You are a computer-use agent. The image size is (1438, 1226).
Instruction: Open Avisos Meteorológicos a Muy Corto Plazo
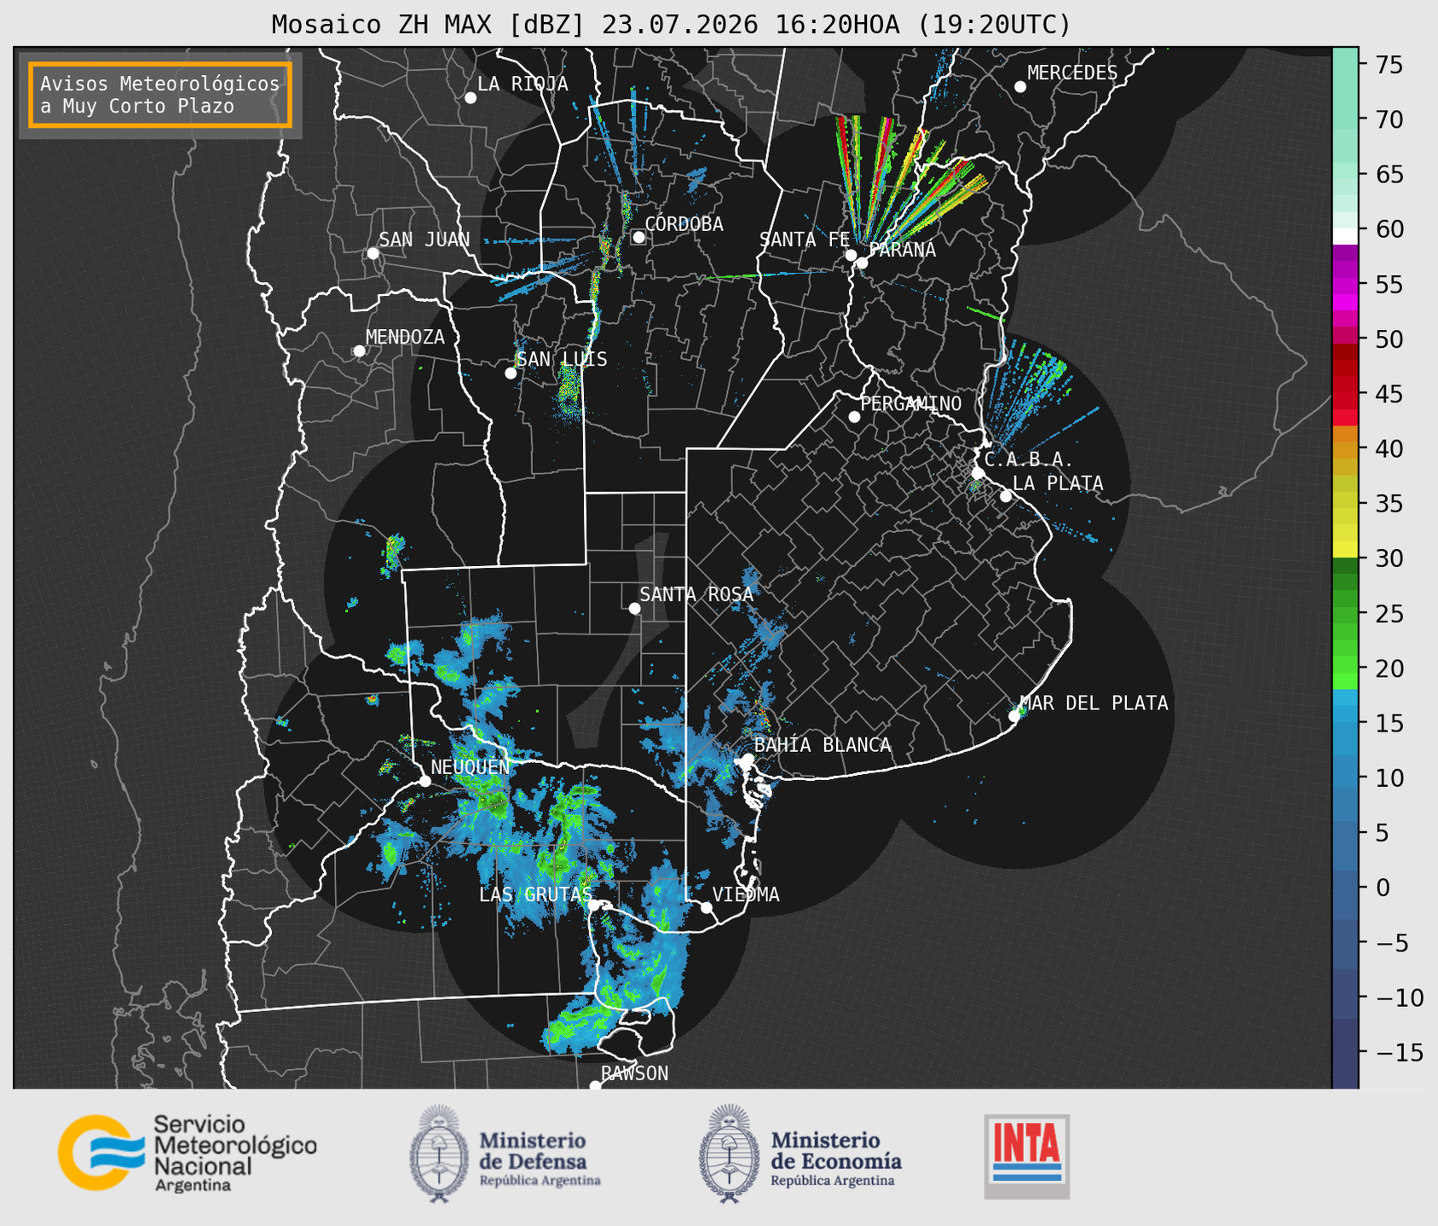point(160,95)
